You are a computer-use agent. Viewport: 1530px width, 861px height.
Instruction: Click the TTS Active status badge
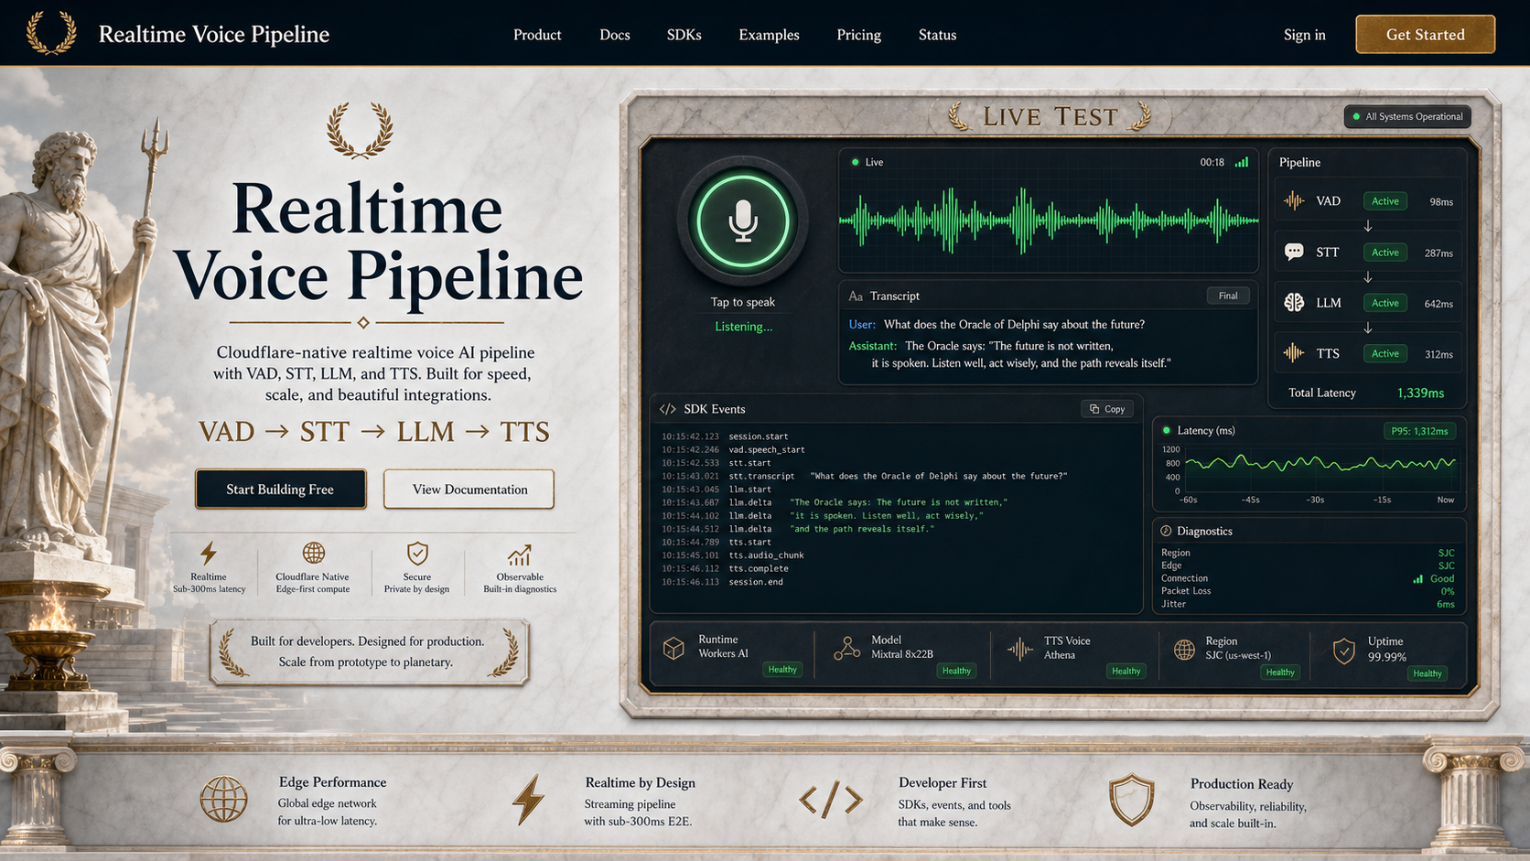[1385, 353]
